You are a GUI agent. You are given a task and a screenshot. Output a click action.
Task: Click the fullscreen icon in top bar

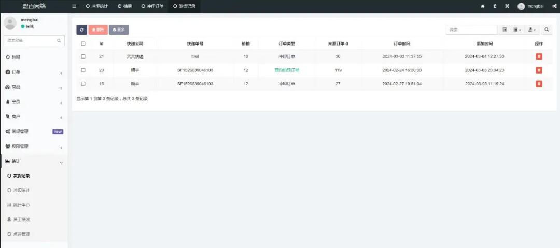[x=507, y=6]
